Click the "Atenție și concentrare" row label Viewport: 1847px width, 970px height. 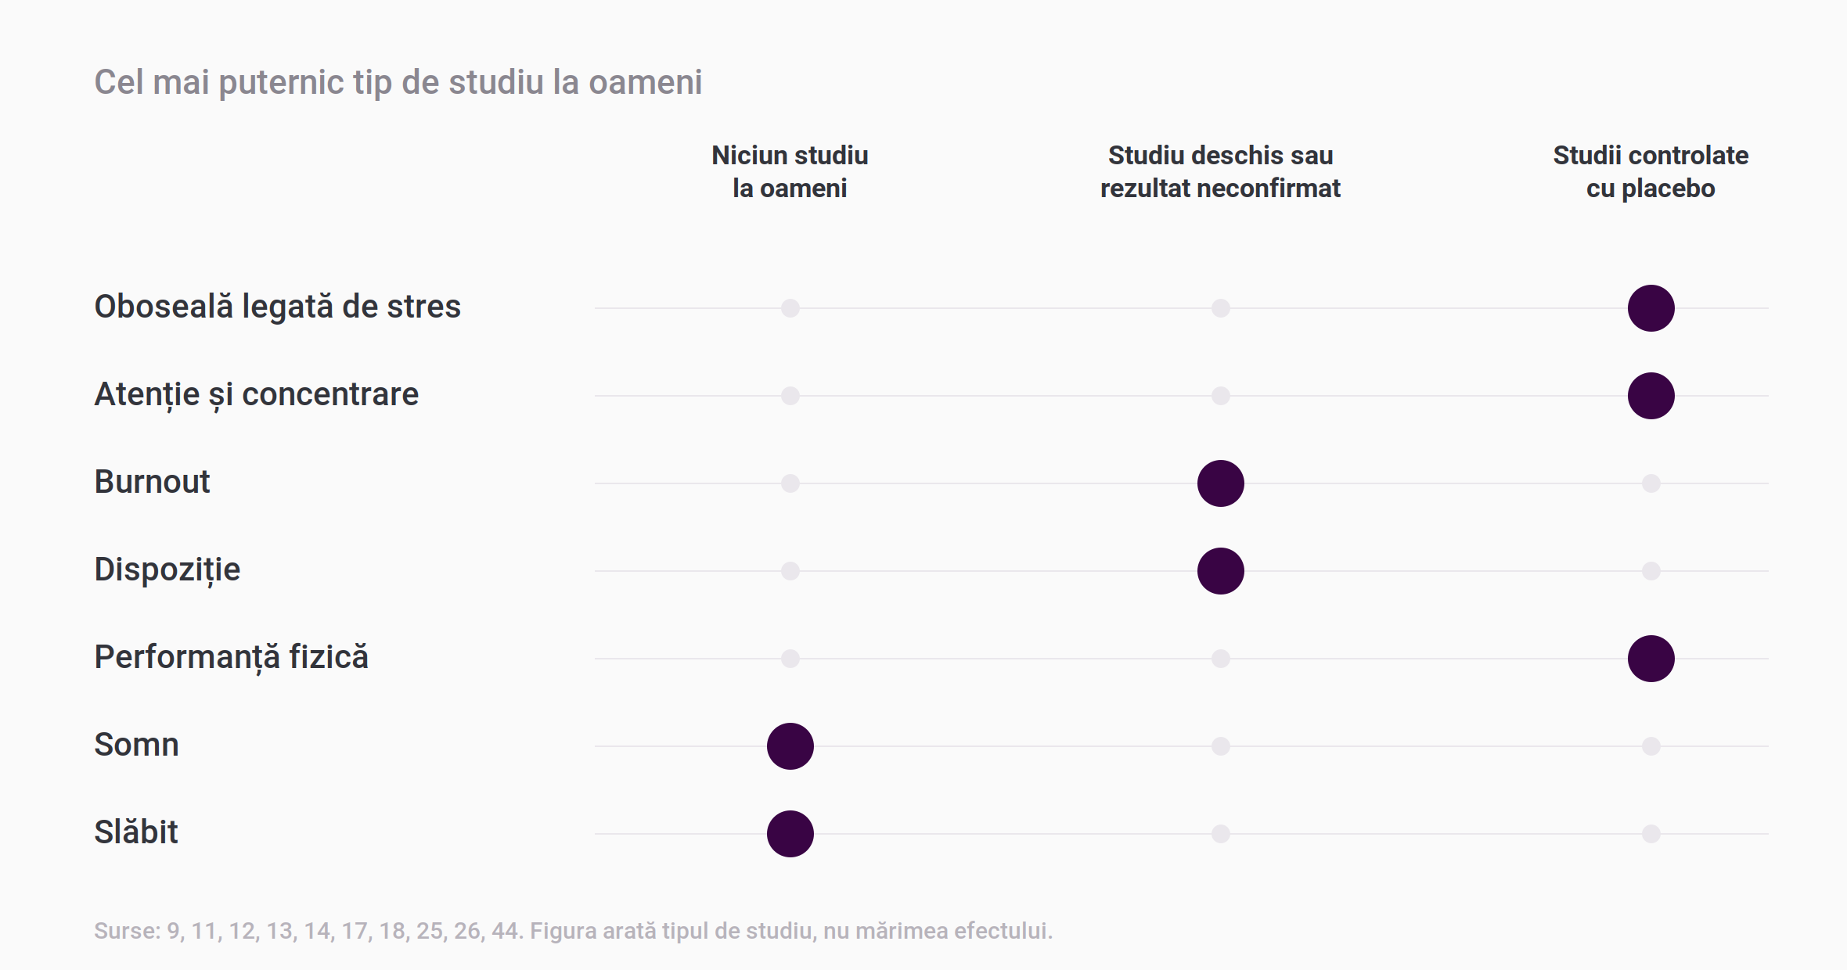(256, 394)
